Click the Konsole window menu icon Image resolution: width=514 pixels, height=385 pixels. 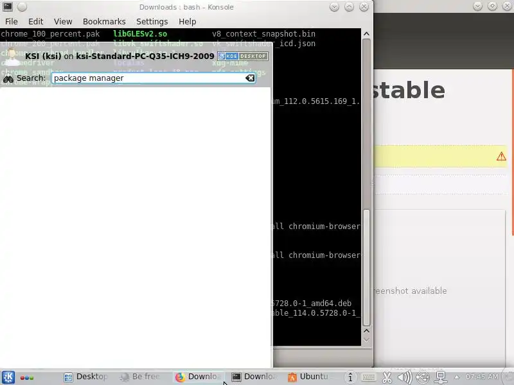(x=8, y=7)
